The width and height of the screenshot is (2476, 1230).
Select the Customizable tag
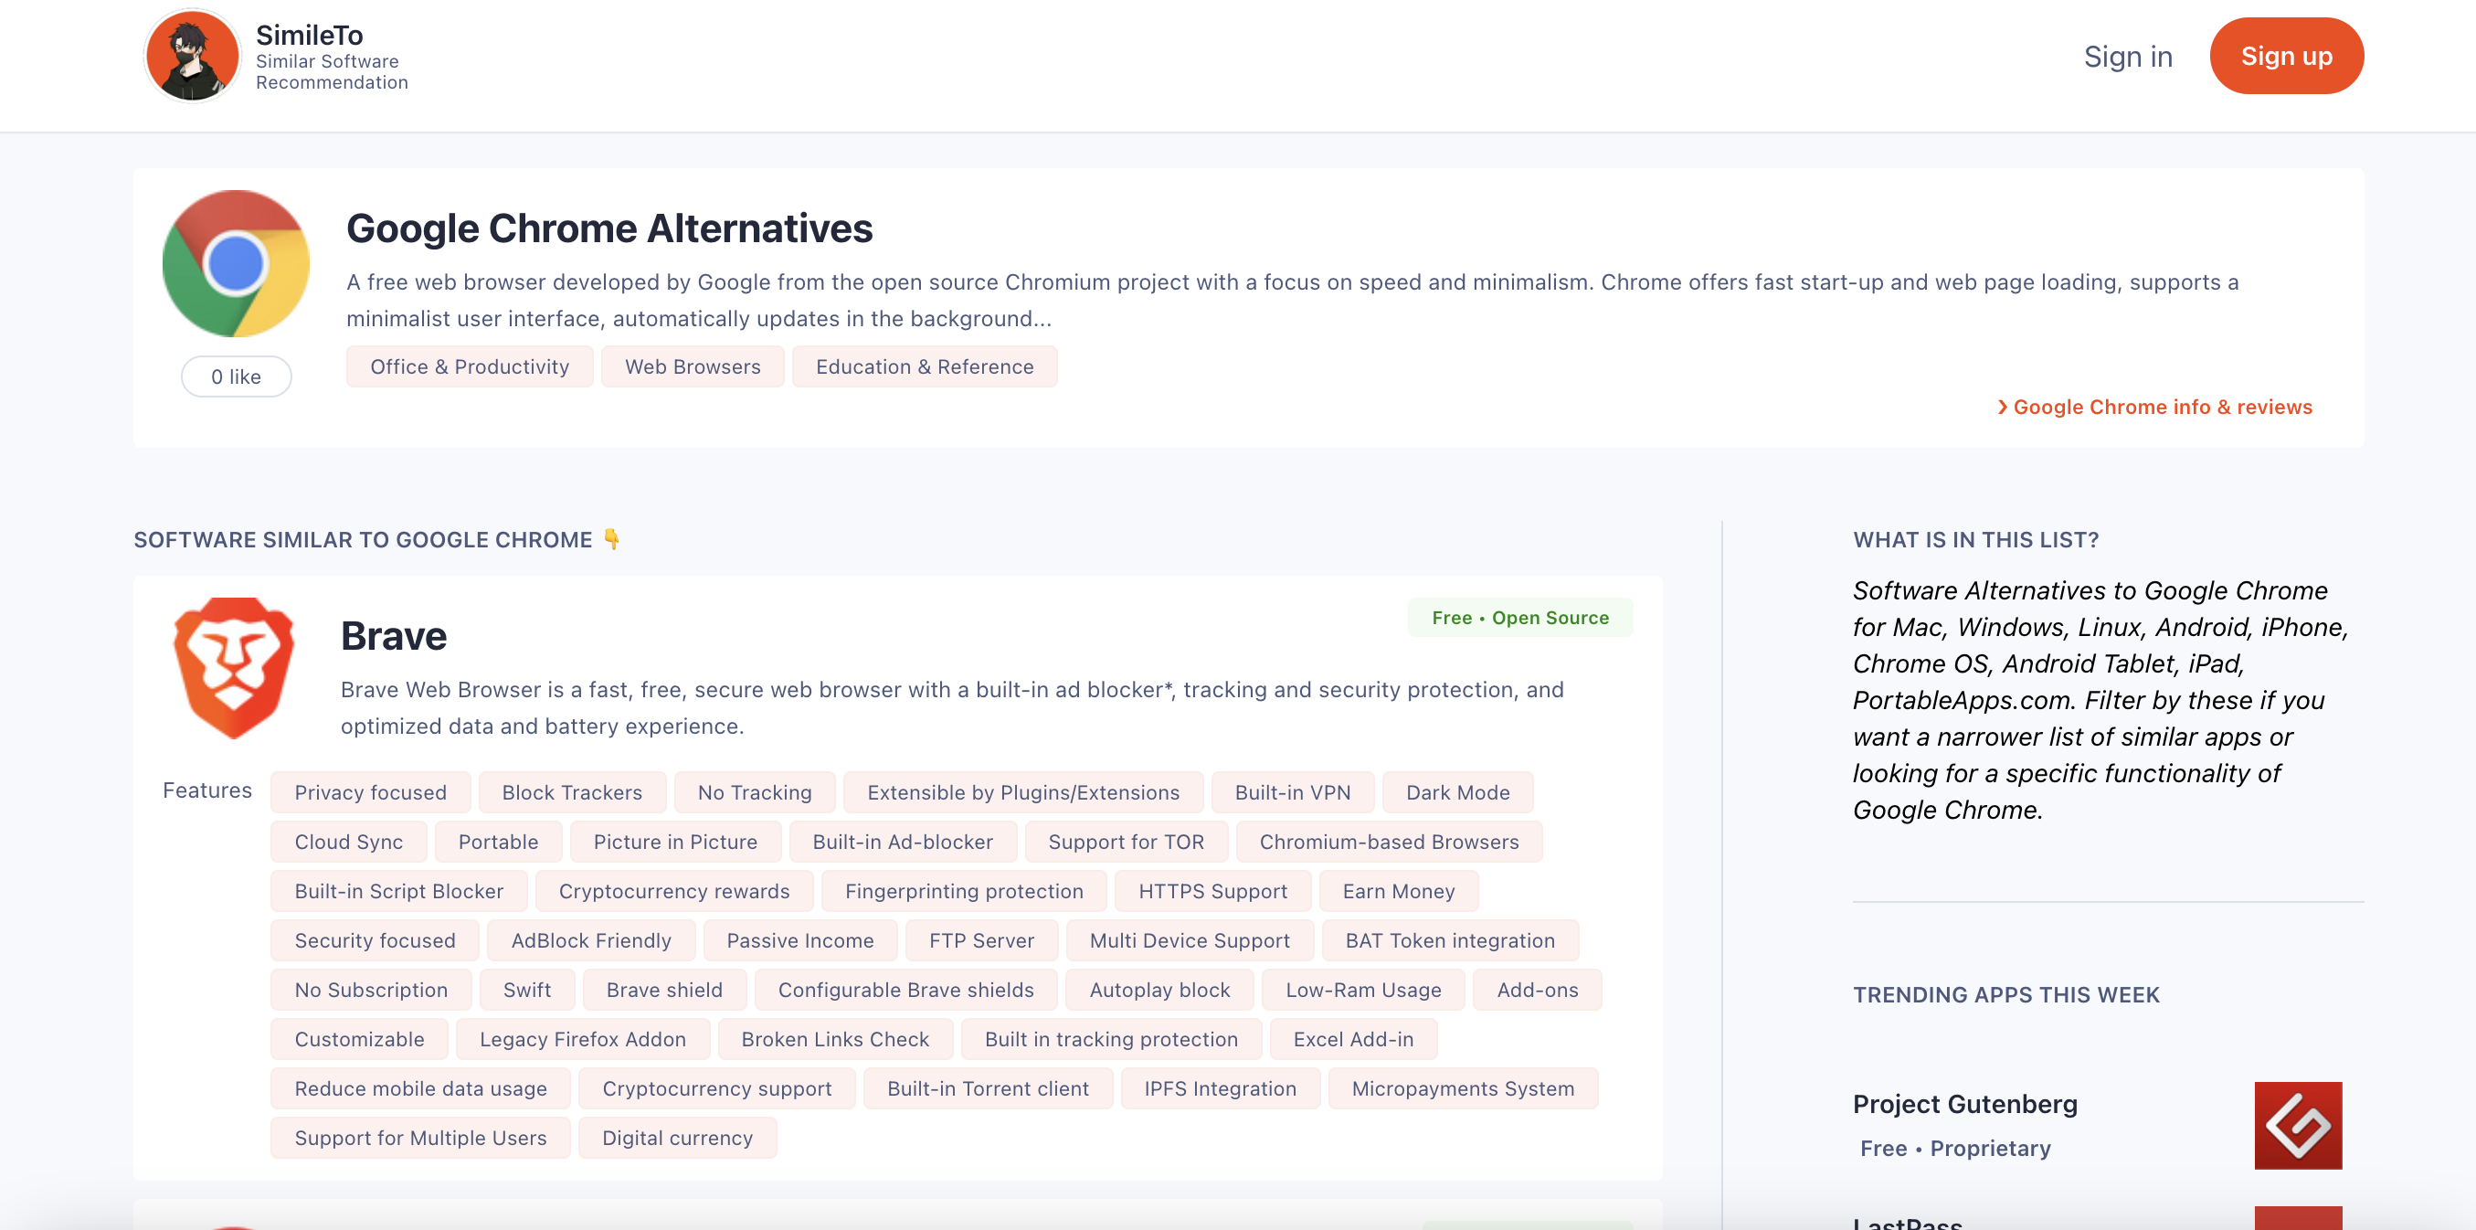pyautogui.click(x=359, y=1040)
